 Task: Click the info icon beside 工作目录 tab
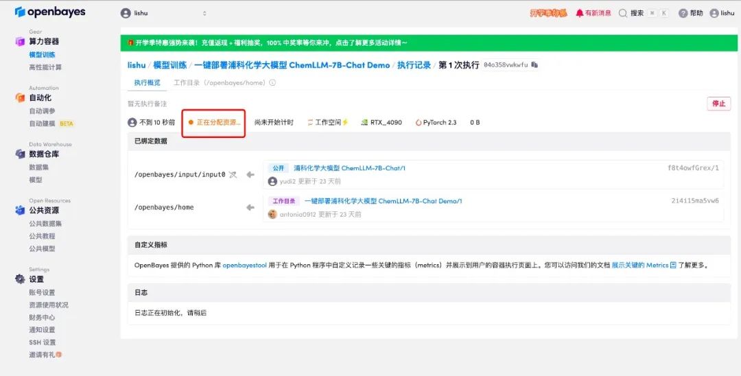(x=272, y=83)
